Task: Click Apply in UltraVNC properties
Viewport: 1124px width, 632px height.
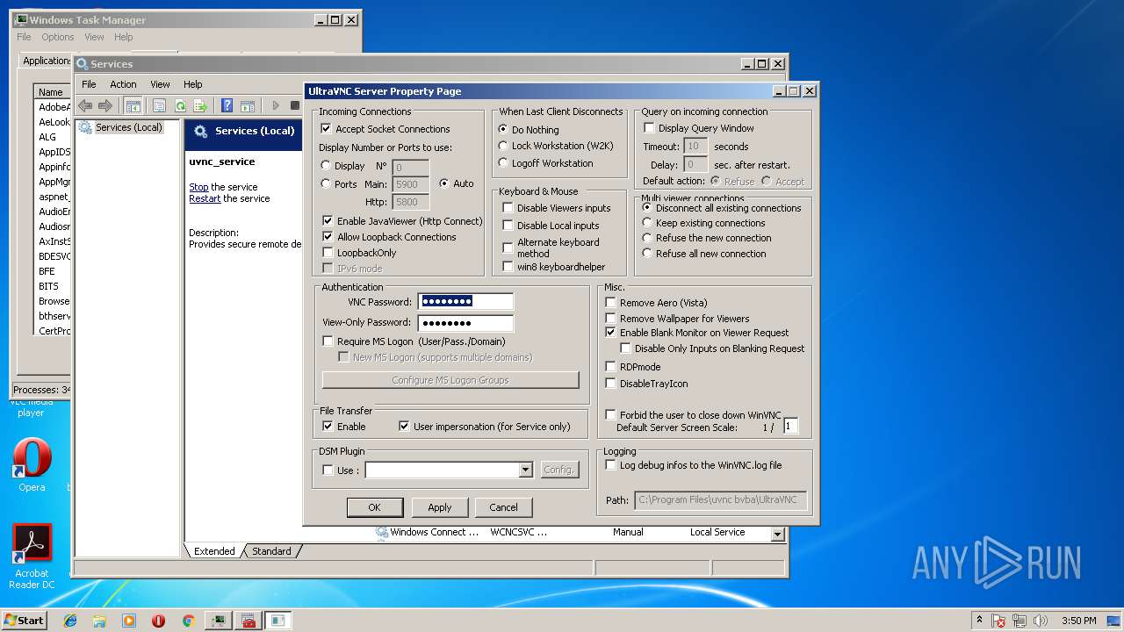Action: (x=440, y=507)
